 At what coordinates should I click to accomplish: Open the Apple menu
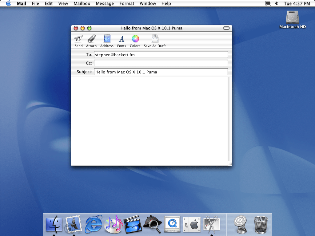tap(8, 3)
